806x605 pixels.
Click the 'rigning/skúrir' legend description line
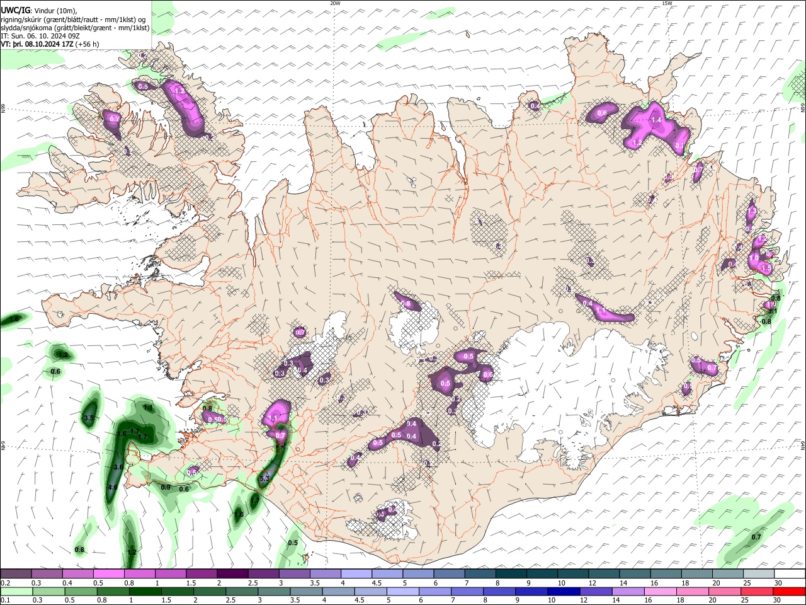click(73, 19)
